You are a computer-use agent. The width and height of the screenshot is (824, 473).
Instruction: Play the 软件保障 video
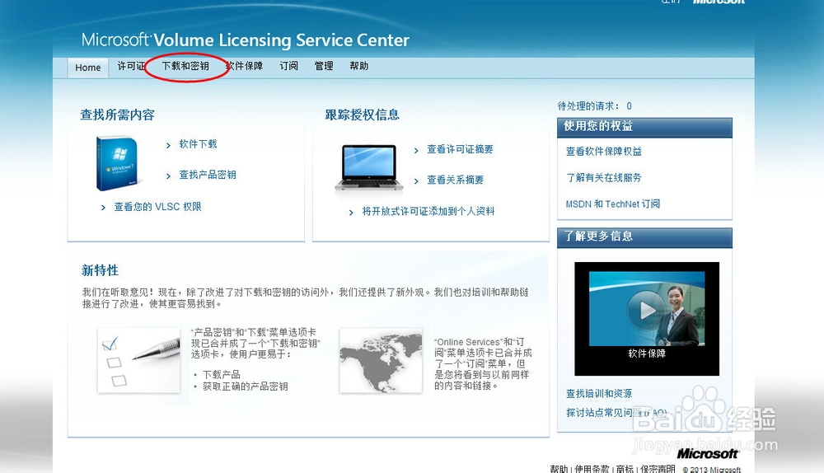coord(646,310)
